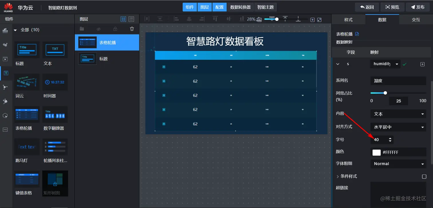Align selected components to the left

[176, 19]
